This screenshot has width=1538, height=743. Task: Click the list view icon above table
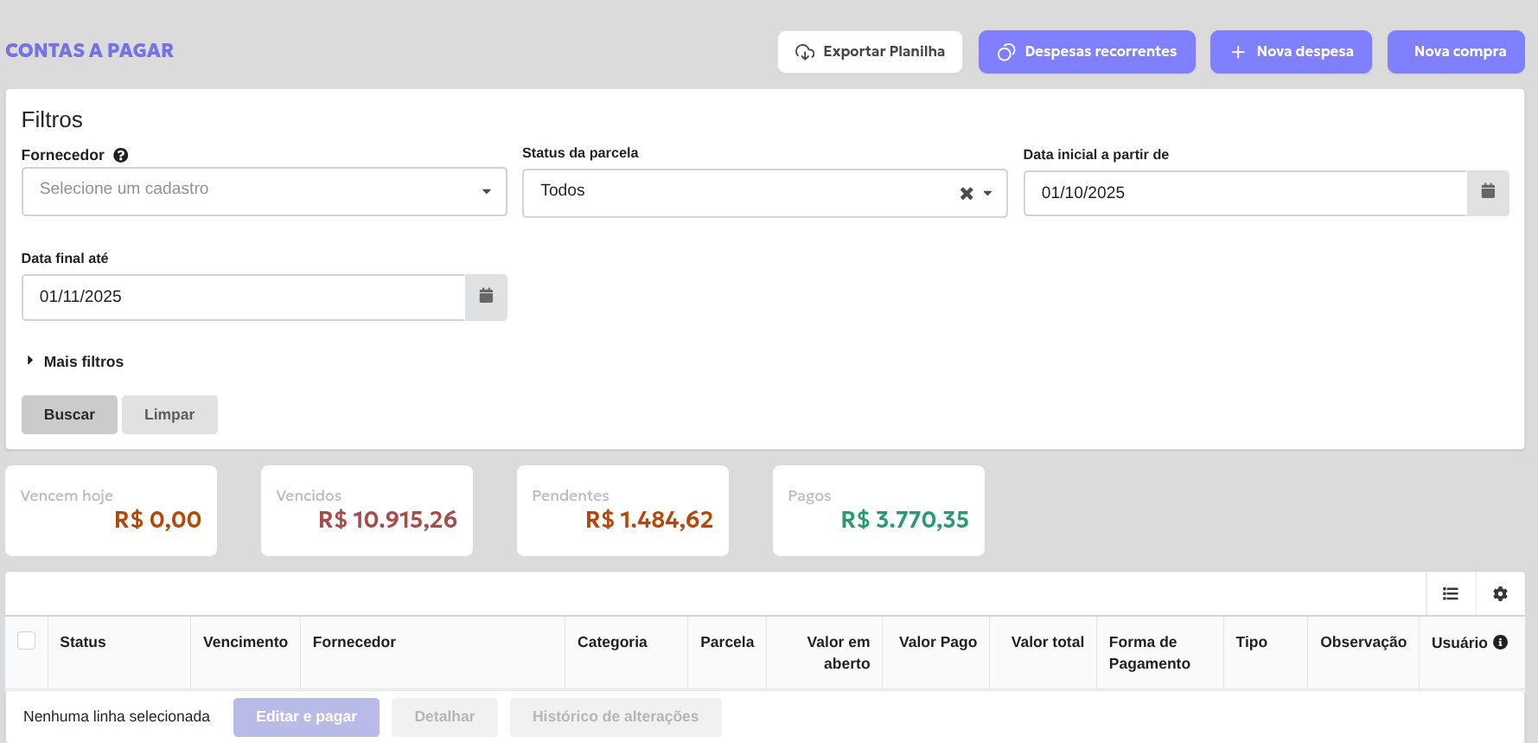pyautogui.click(x=1450, y=594)
